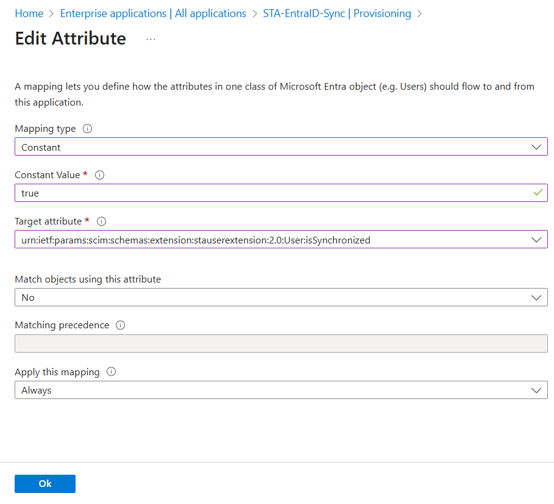Click the info icon beside Constant Value
Image resolution: width=554 pixels, height=504 pixels.
100,175
